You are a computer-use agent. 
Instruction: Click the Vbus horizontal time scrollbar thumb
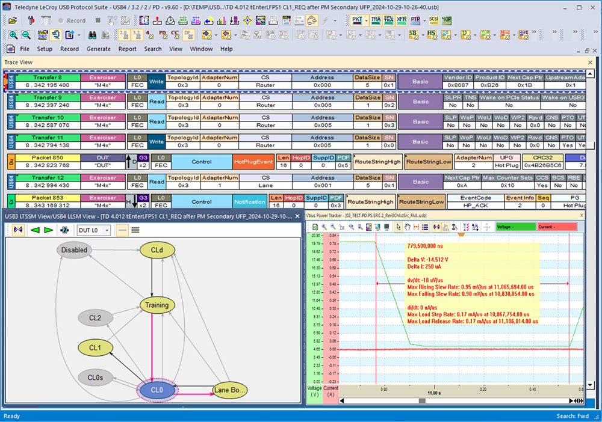pyautogui.click(x=421, y=400)
